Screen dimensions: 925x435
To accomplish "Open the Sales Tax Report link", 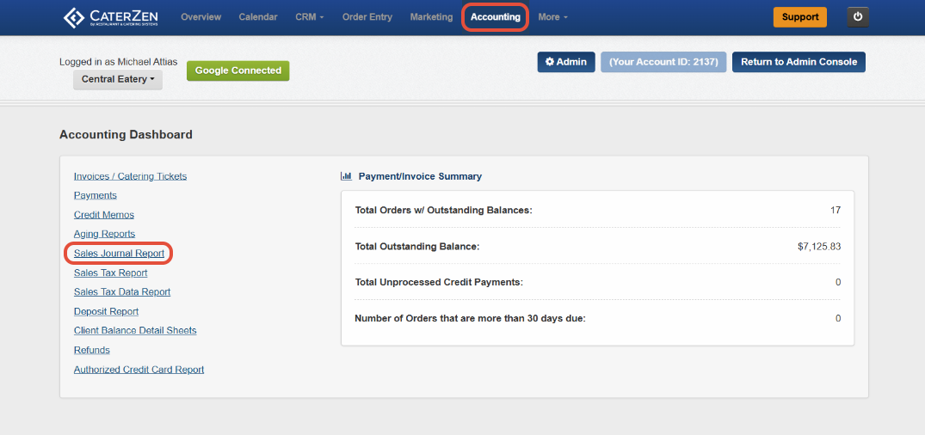I will point(110,273).
